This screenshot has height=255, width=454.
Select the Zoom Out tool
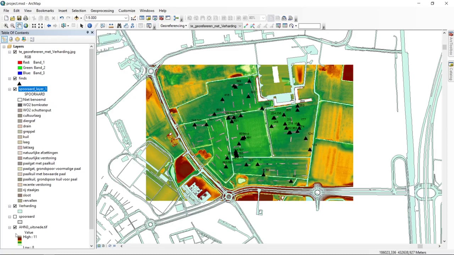(12, 26)
